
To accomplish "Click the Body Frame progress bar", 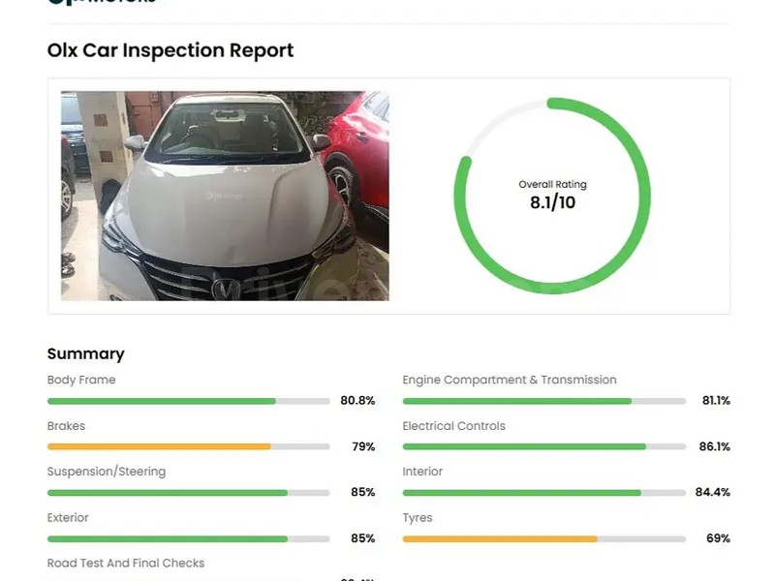I will [x=188, y=401].
